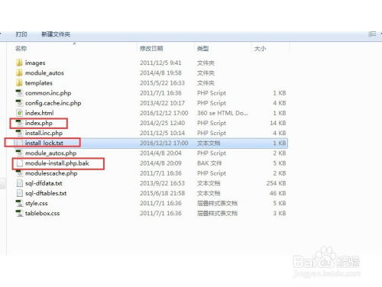Change the view layout icon in toolbar

[x=372, y=34]
